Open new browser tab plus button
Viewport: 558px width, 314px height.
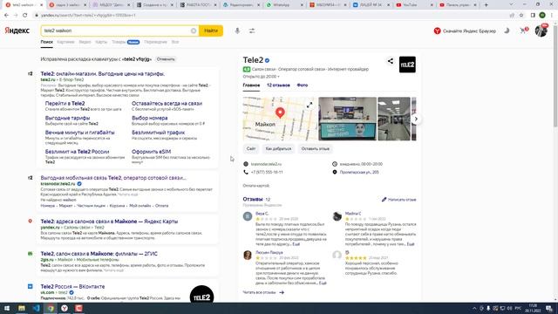(487, 5)
